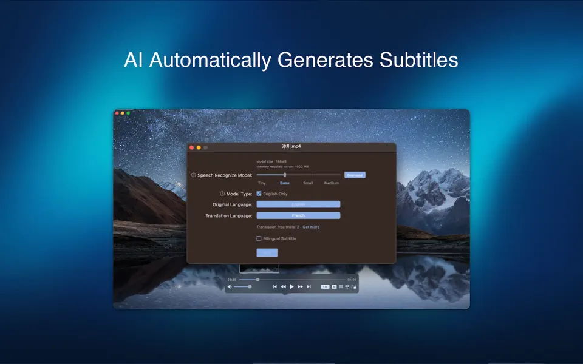Image resolution: width=583 pixels, height=364 pixels.
Task: Mute audio with the speaker icon
Action: point(230,286)
